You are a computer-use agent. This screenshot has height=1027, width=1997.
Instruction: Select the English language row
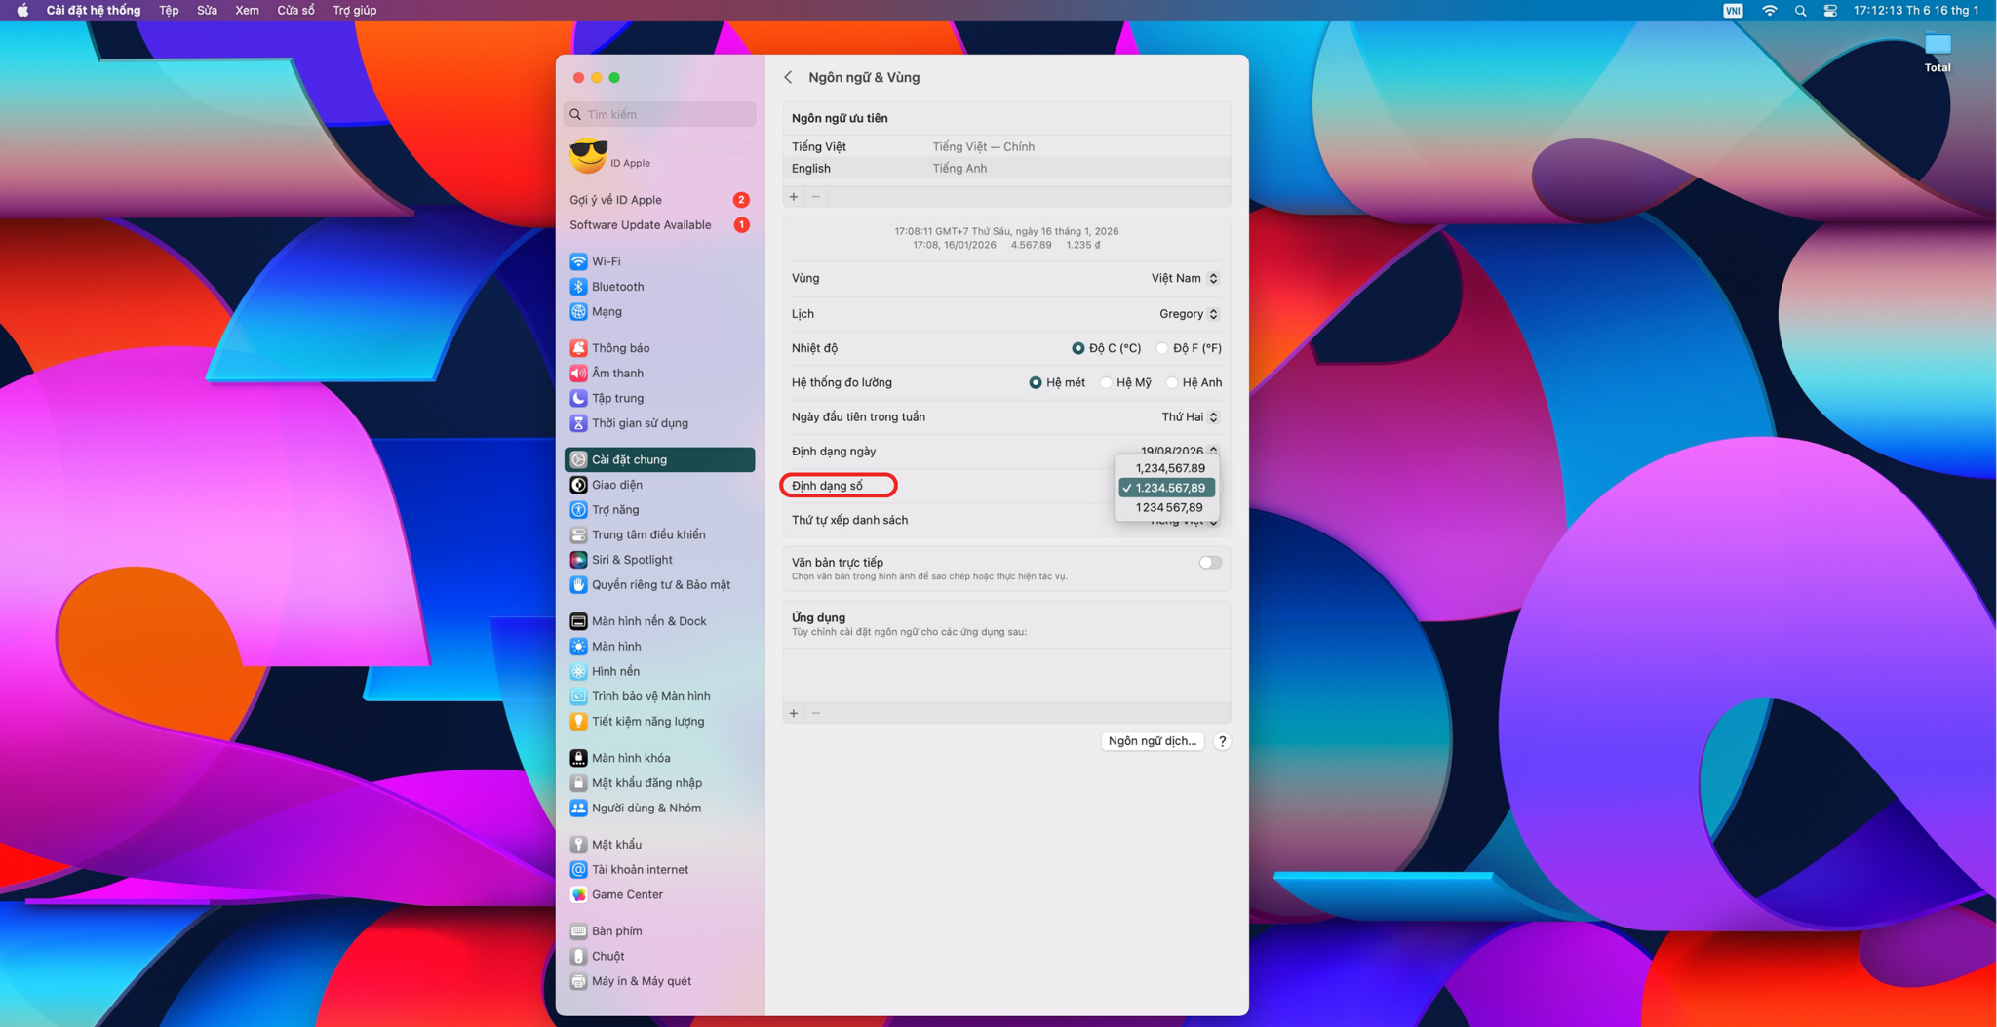1005,169
